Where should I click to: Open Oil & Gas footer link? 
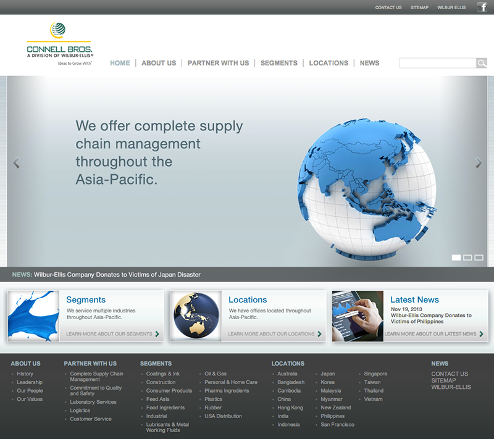click(216, 374)
